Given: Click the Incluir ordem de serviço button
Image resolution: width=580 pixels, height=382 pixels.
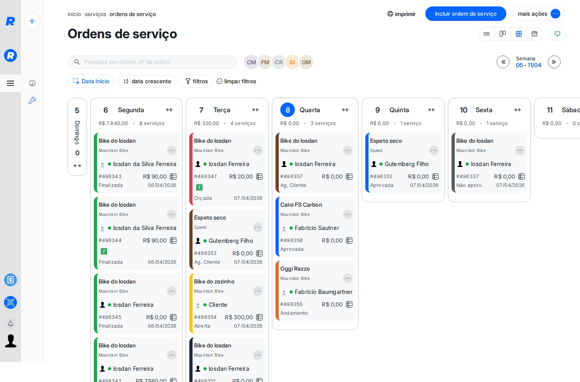Looking at the screenshot, I should [x=466, y=13].
